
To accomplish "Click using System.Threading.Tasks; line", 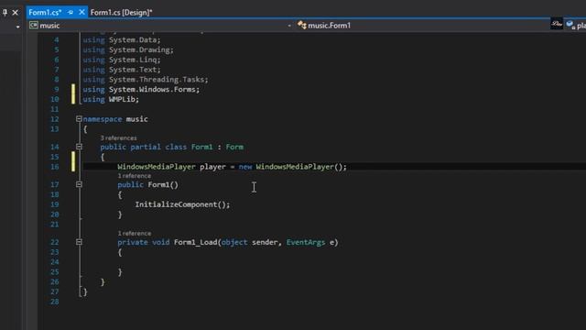I will coord(146,80).
